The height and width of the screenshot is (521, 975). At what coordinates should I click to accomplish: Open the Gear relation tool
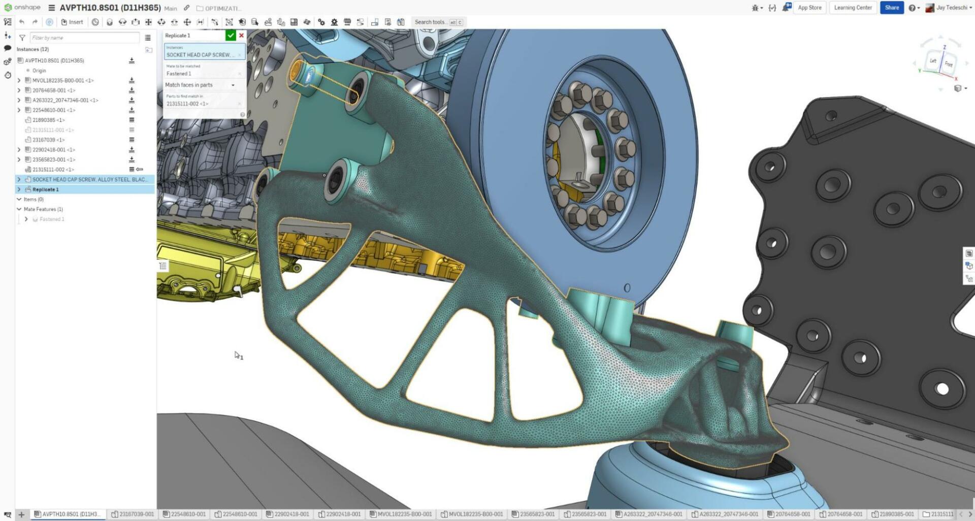(321, 22)
